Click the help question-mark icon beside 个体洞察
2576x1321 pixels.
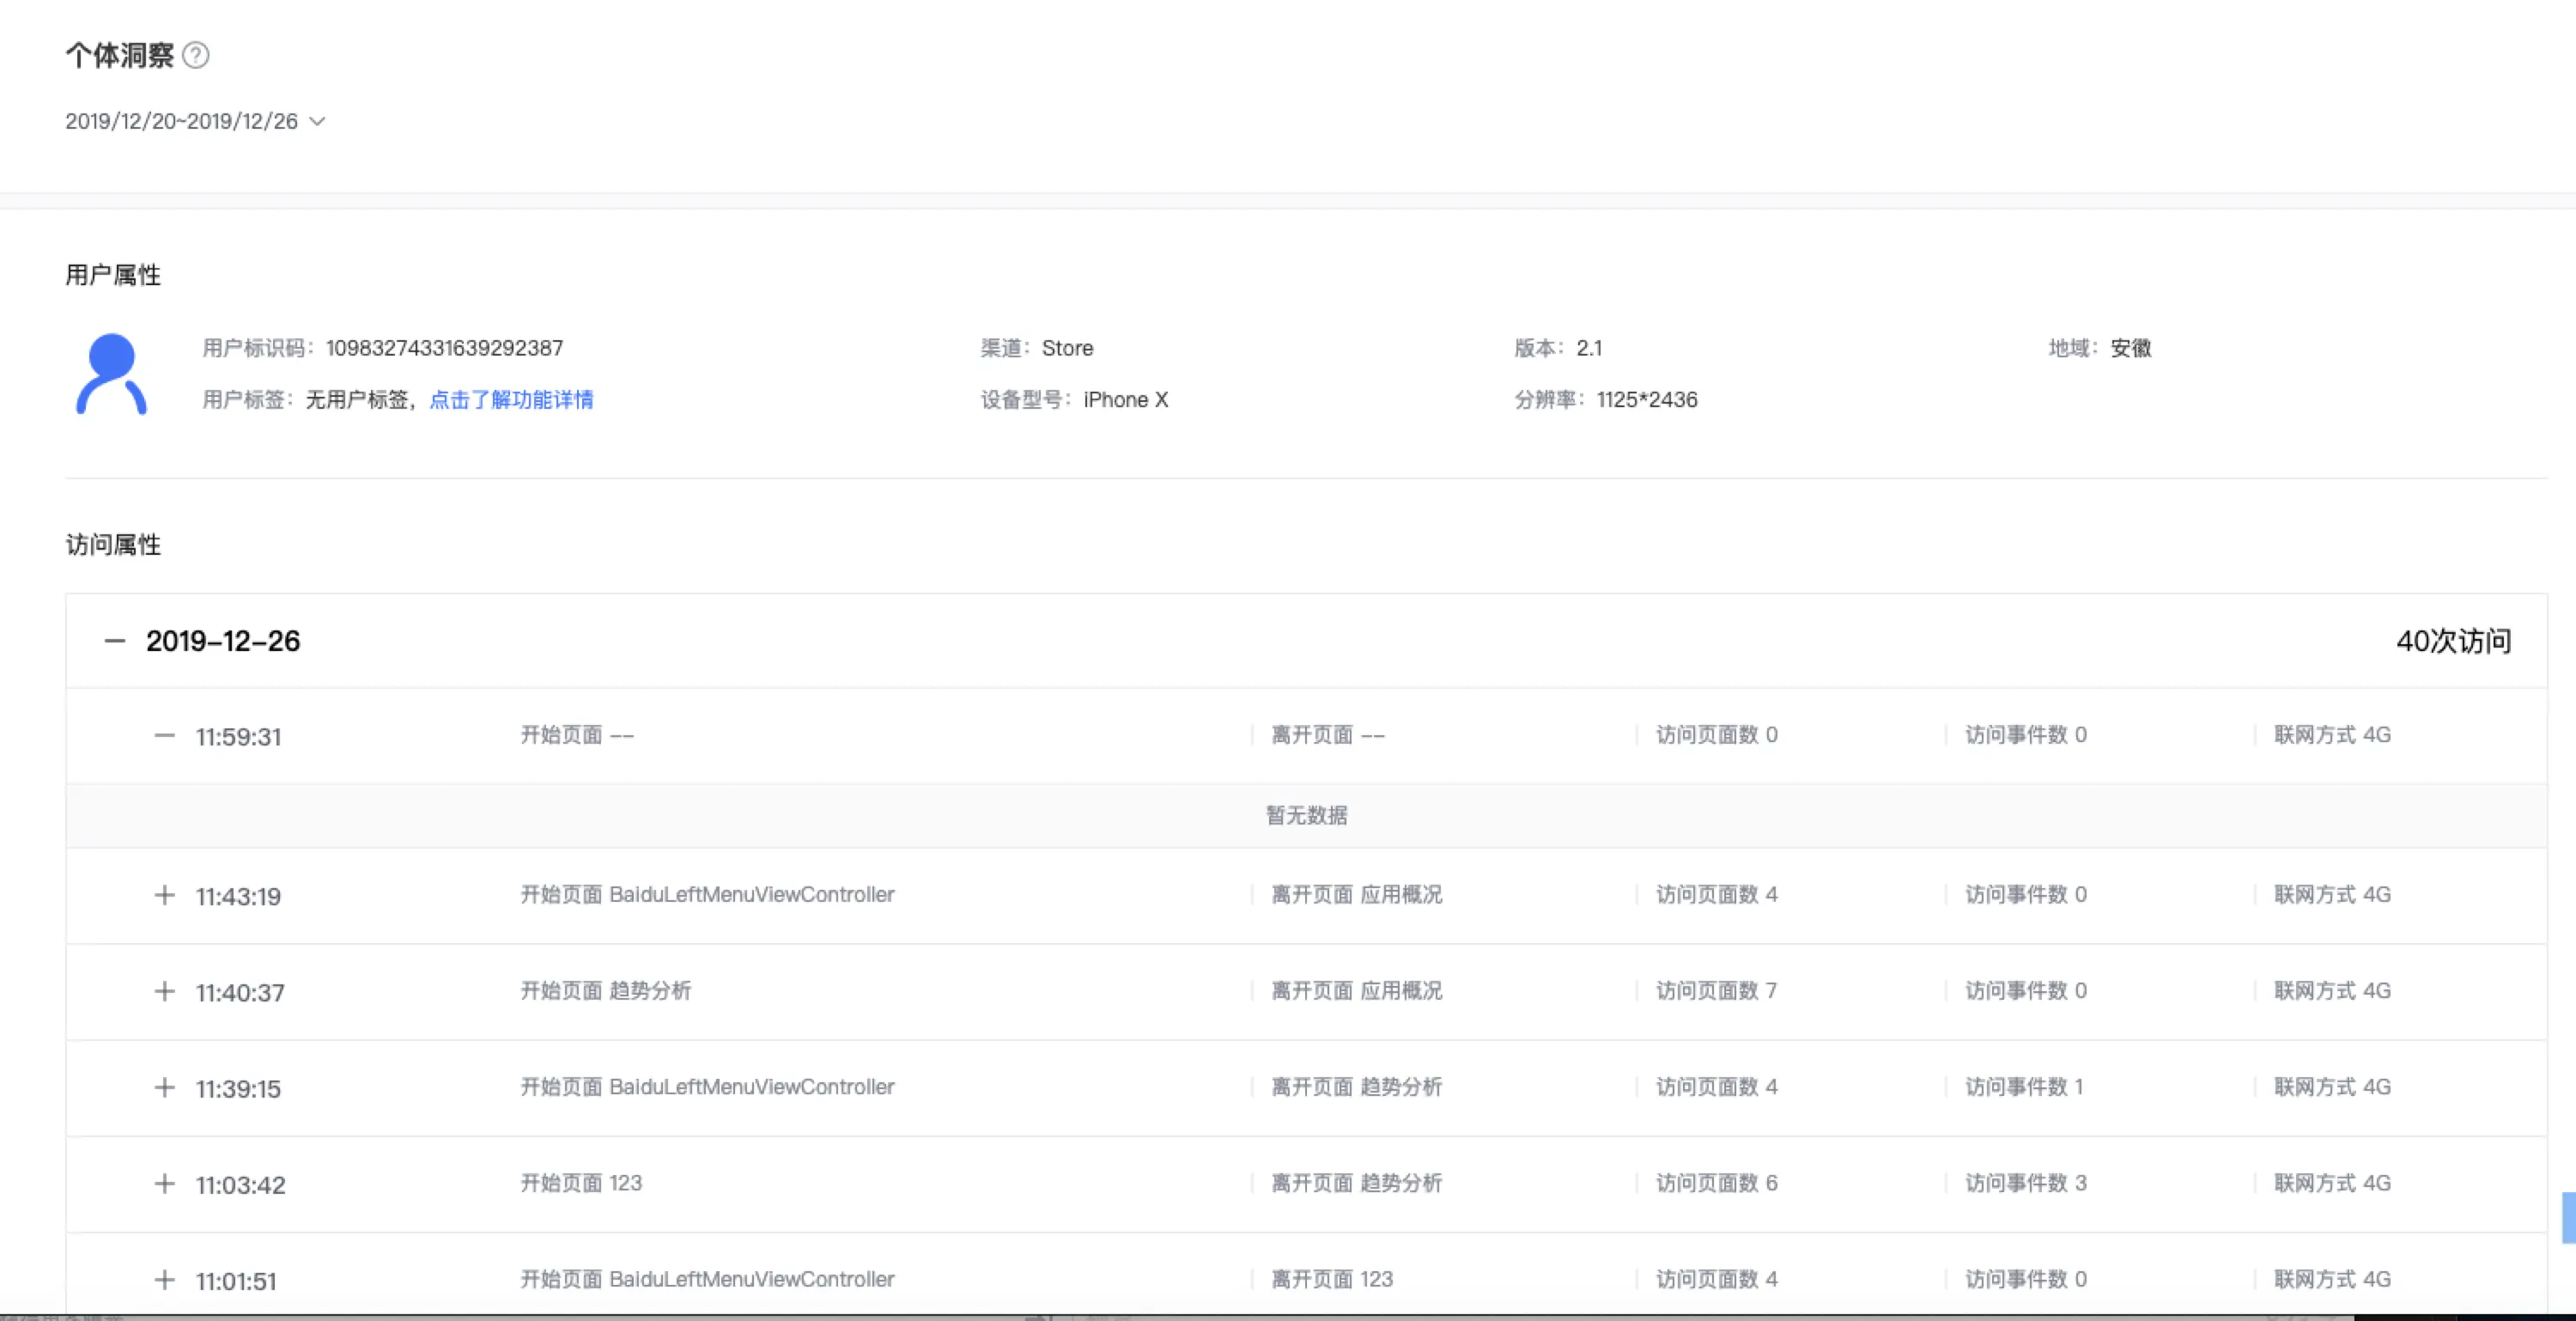click(x=196, y=55)
